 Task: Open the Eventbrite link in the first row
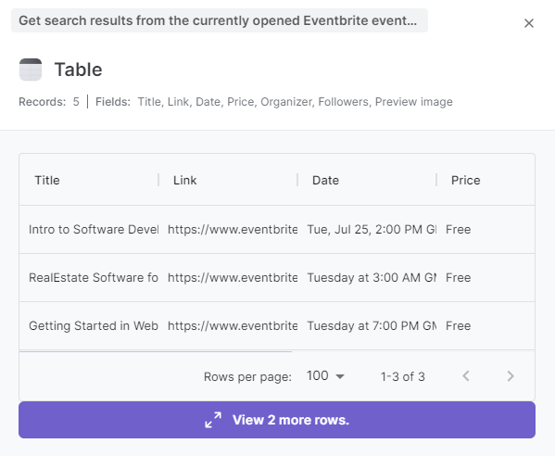(x=233, y=230)
